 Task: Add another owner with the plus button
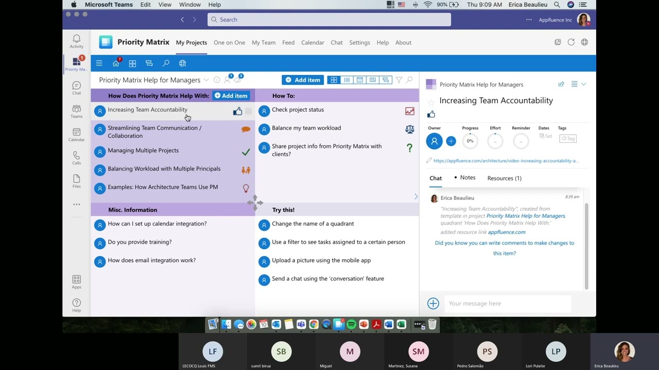pos(451,141)
